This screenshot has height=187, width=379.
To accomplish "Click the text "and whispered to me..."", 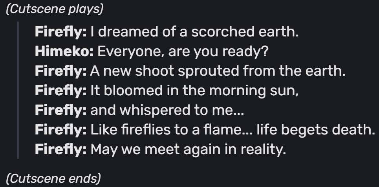I will coord(167,112).
